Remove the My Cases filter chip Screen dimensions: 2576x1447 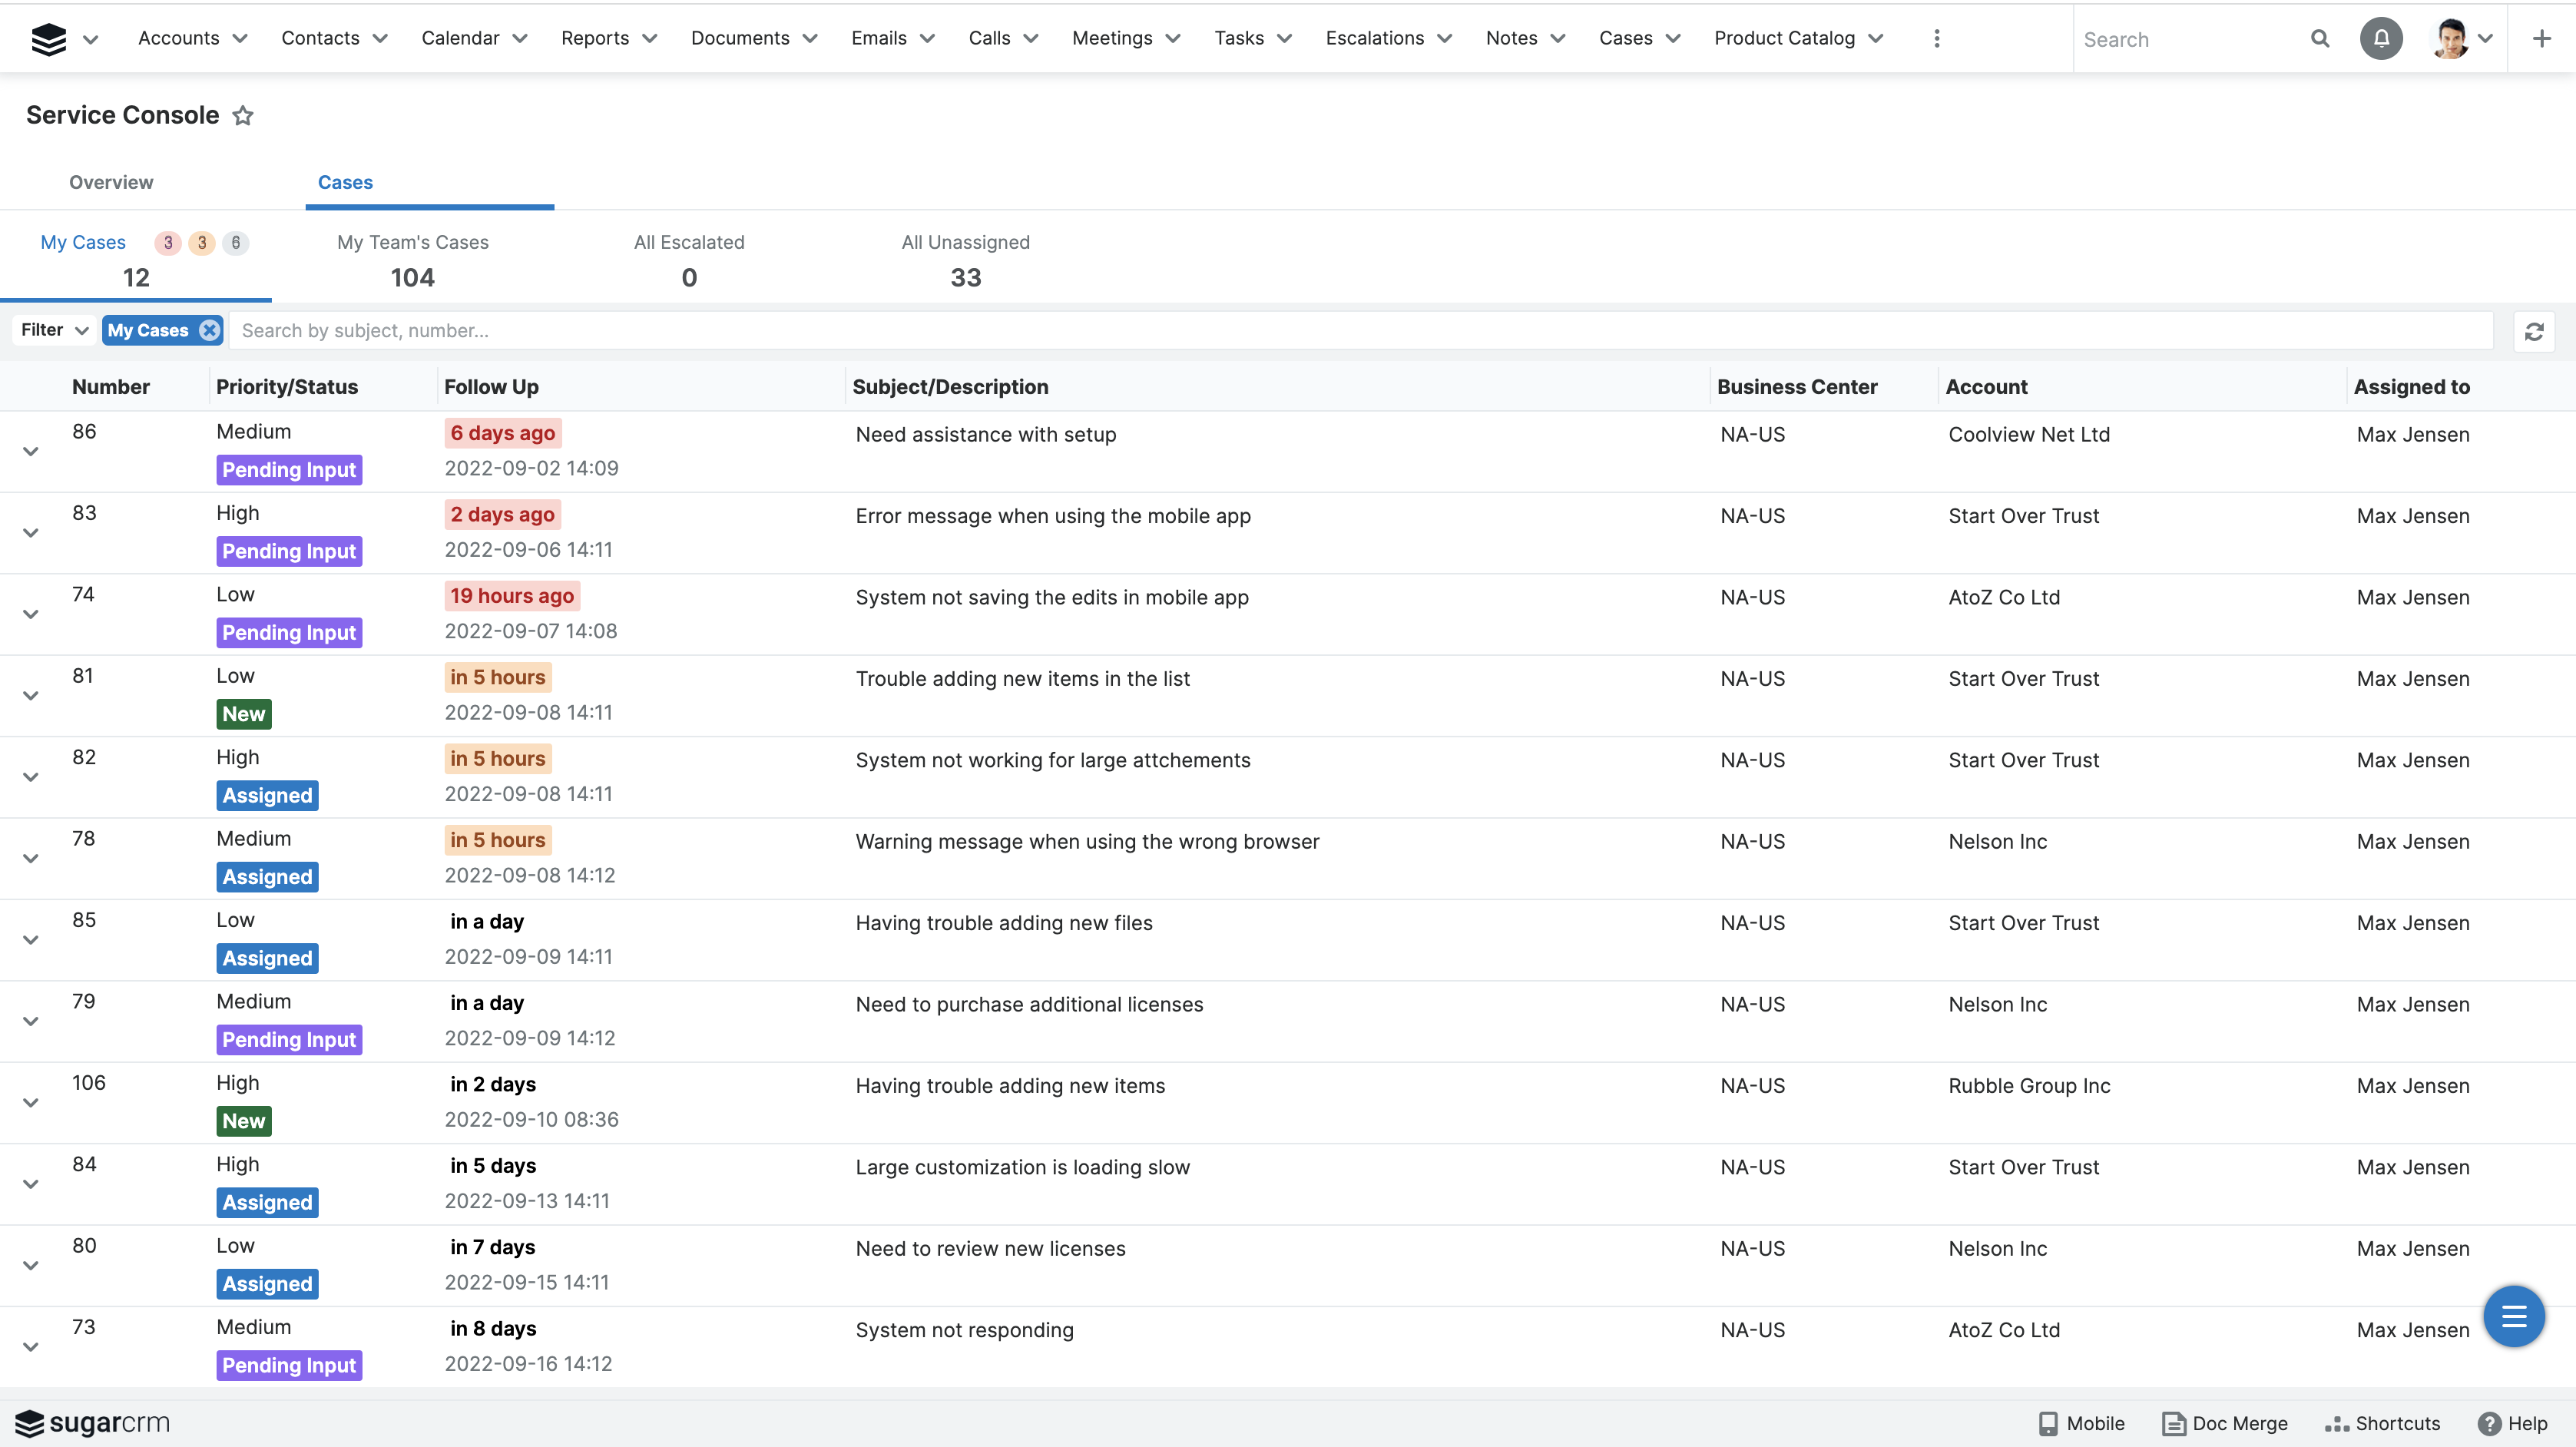(x=209, y=330)
